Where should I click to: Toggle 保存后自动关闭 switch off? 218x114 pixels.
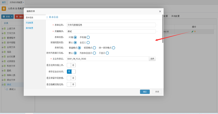pyautogui.click(x=71, y=72)
